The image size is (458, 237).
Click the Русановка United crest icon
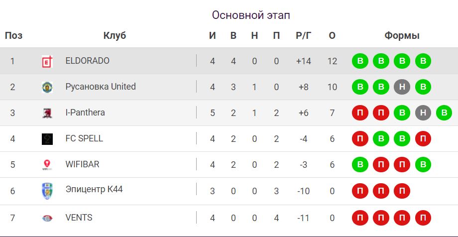[x=47, y=87]
